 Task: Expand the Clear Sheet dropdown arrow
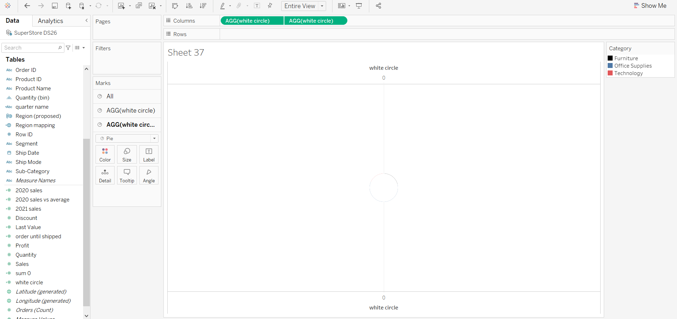pos(161,6)
